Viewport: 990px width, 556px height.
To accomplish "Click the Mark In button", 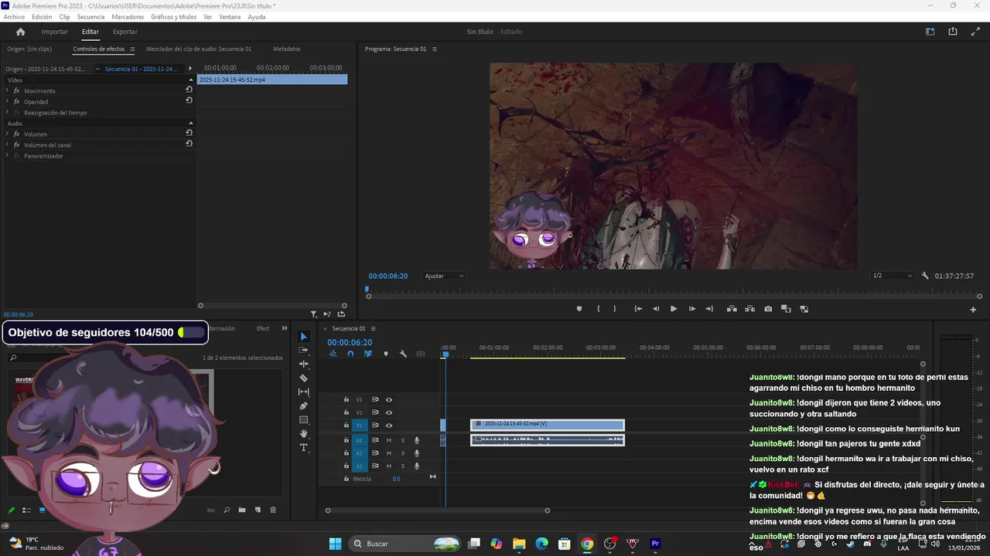I will tap(598, 309).
